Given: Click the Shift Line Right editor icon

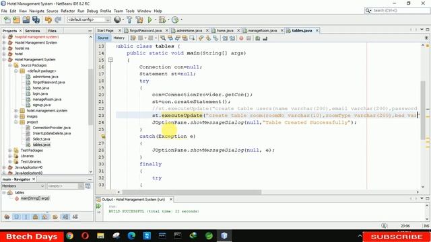Looking at the screenshot, I should pyautogui.click(x=232, y=38).
